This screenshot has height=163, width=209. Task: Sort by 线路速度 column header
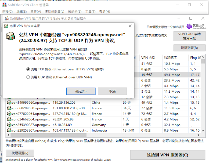176,58
